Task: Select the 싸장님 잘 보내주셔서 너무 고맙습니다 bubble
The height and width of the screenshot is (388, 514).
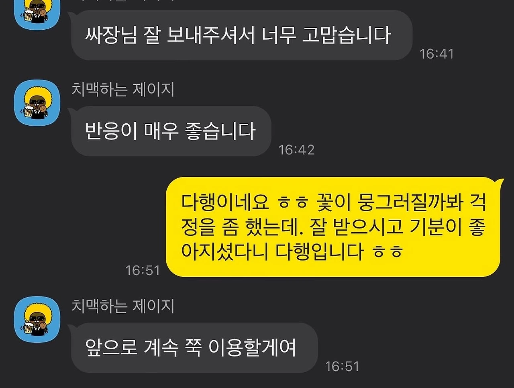Action: [x=242, y=35]
